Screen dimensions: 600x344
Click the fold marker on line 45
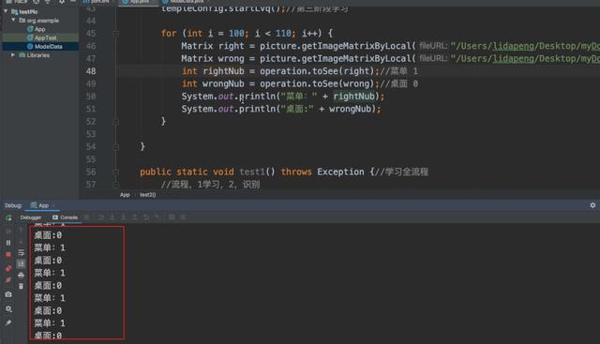116,34
